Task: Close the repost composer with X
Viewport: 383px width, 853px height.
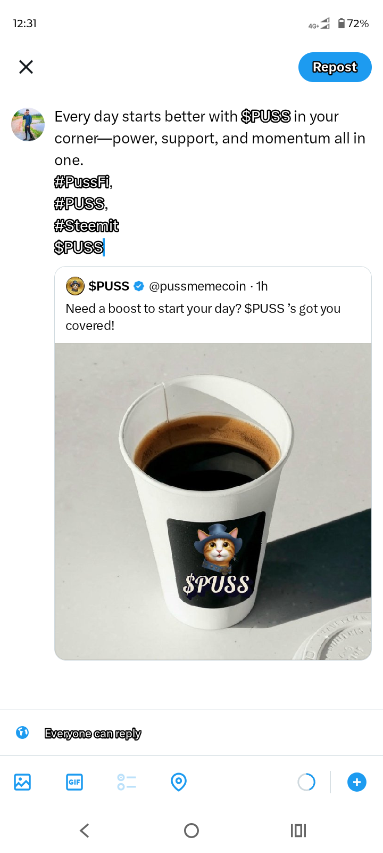Action: [26, 67]
